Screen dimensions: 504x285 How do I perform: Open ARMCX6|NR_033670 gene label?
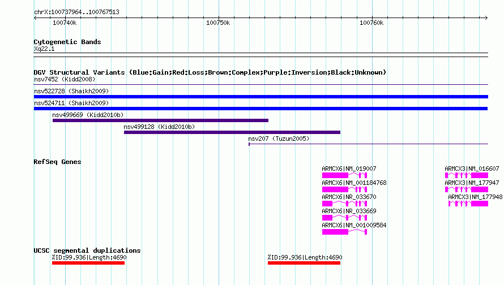pos(349,197)
